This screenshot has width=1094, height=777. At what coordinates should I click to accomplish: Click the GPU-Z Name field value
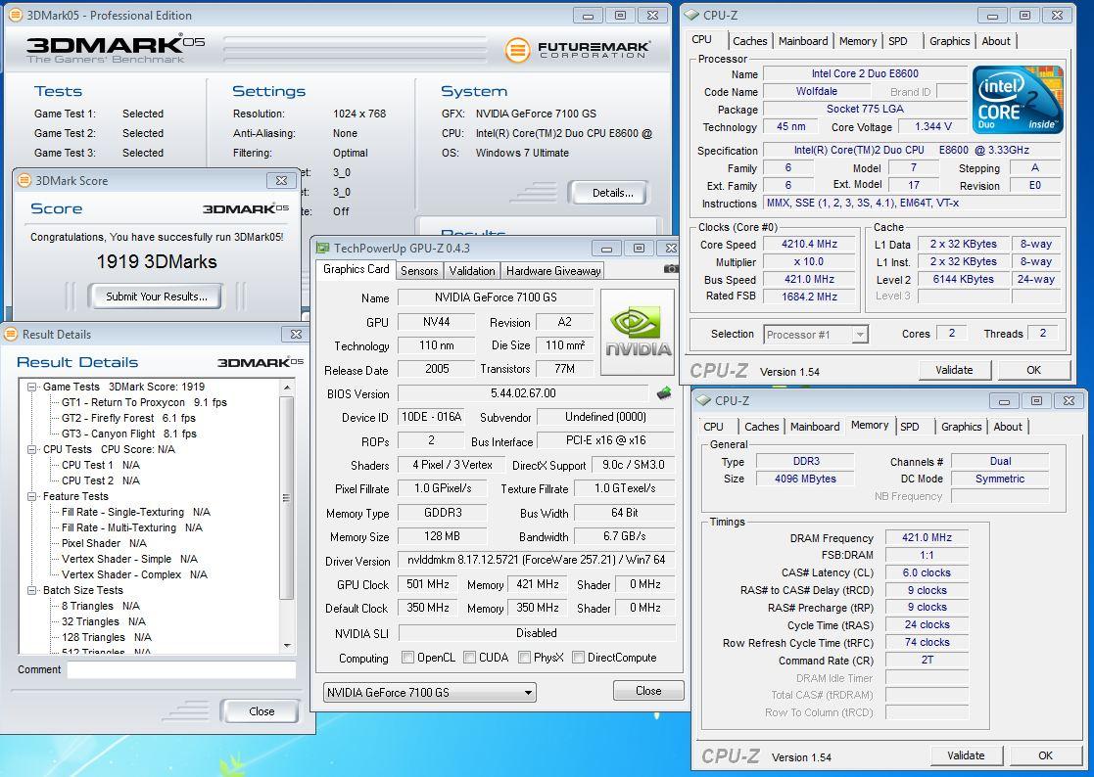(496, 297)
